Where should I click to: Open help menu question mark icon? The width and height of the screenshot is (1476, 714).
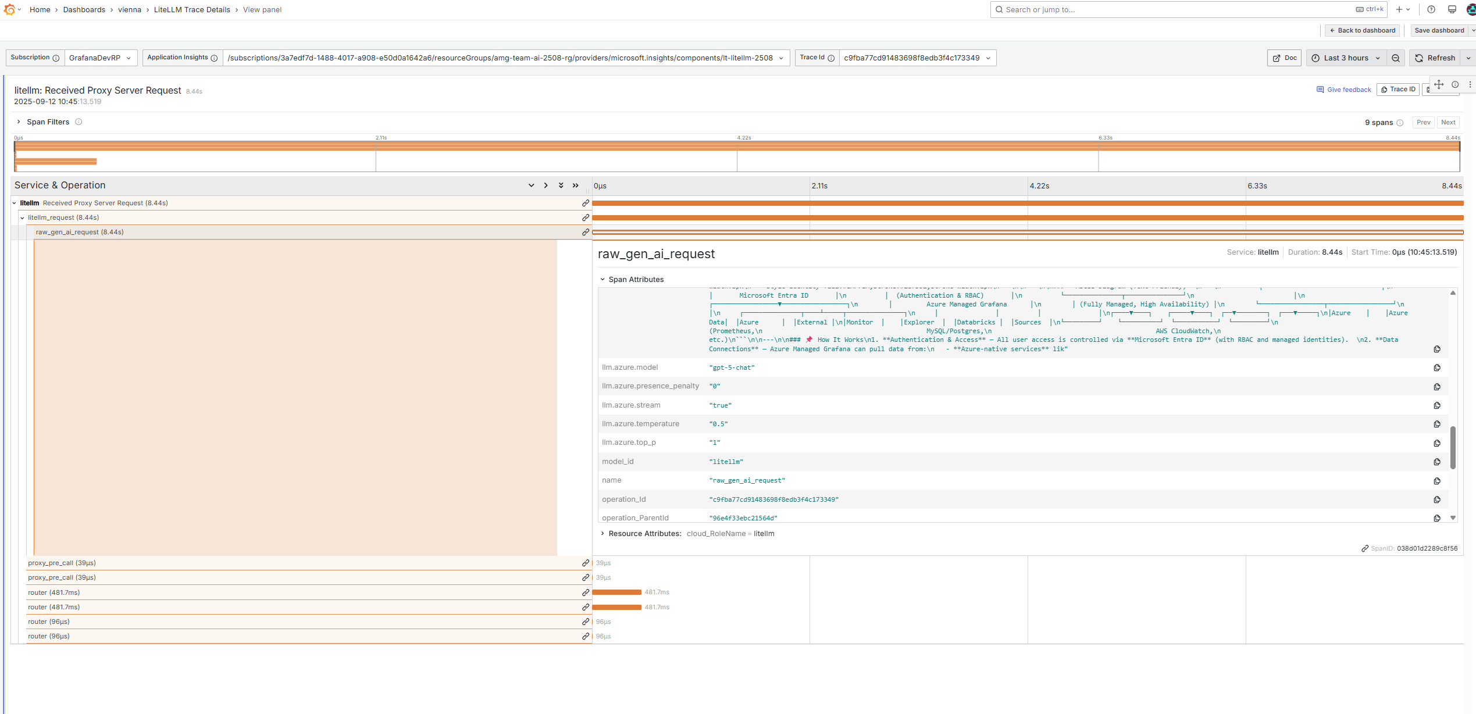[x=1431, y=10]
